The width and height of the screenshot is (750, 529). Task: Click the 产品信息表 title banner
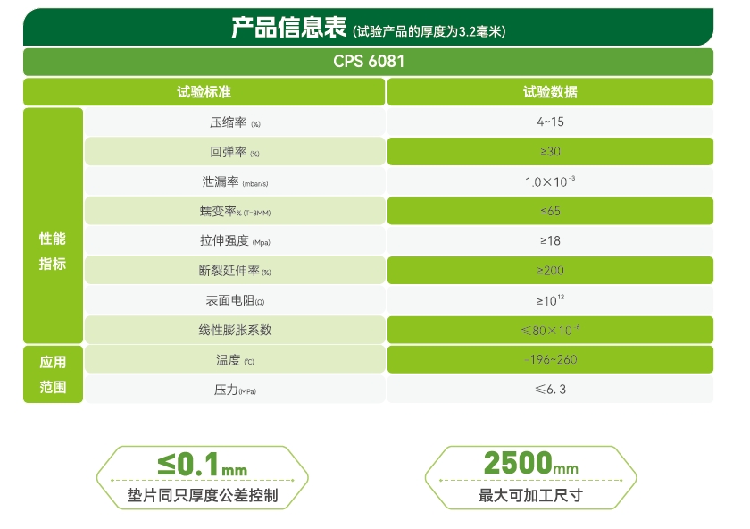click(368, 28)
